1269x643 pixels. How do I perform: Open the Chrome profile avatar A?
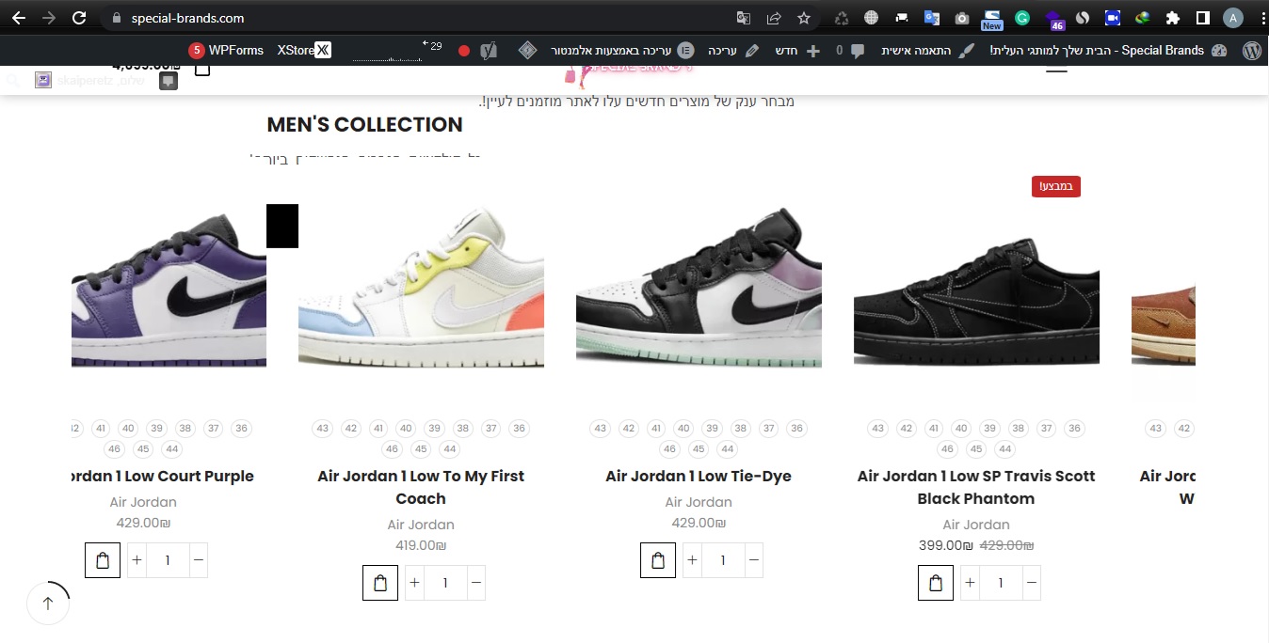point(1233,18)
